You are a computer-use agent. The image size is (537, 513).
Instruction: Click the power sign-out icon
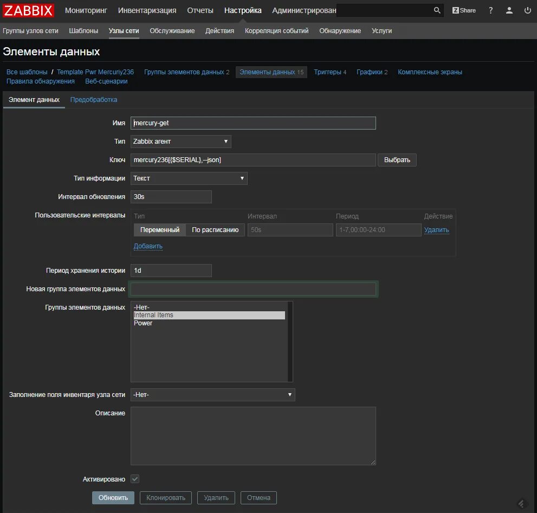(527, 10)
